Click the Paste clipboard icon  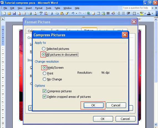click(62, 13)
